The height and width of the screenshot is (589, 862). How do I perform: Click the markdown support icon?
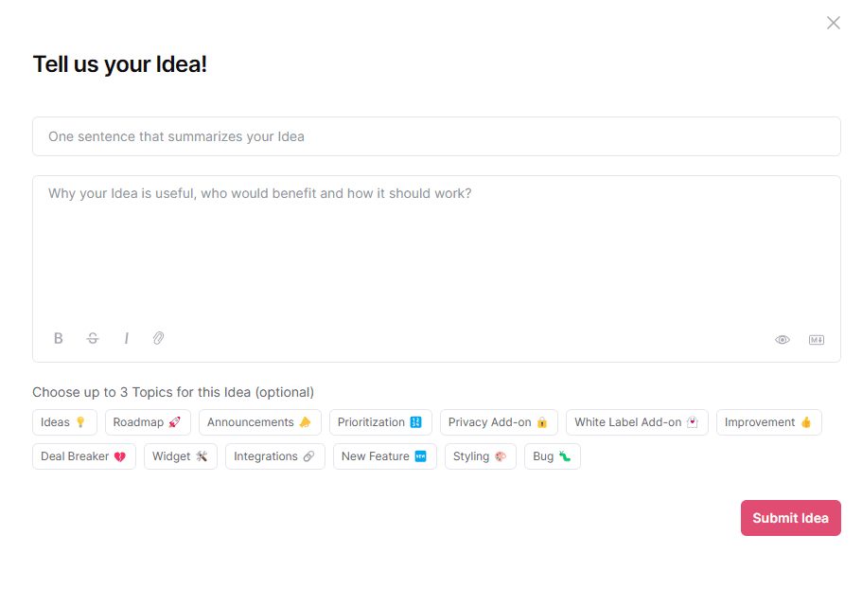(816, 339)
